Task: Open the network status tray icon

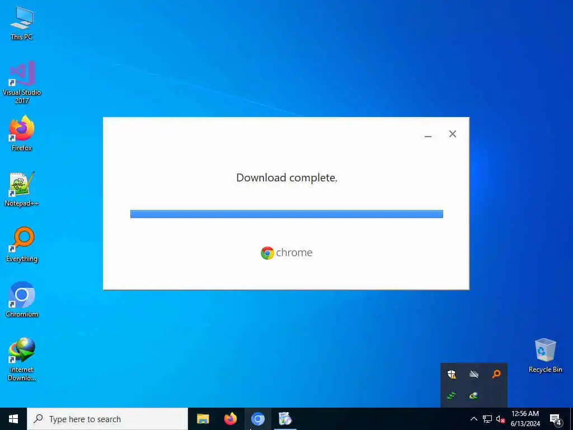Action: pyautogui.click(x=487, y=419)
